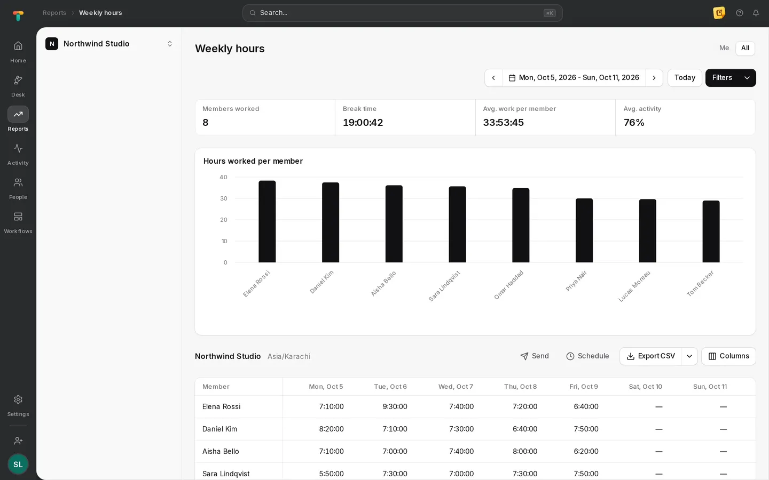Screen dimensions: 769x480
Task: Click Sara Lindqvist's chart bar
Action: (x=457, y=225)
